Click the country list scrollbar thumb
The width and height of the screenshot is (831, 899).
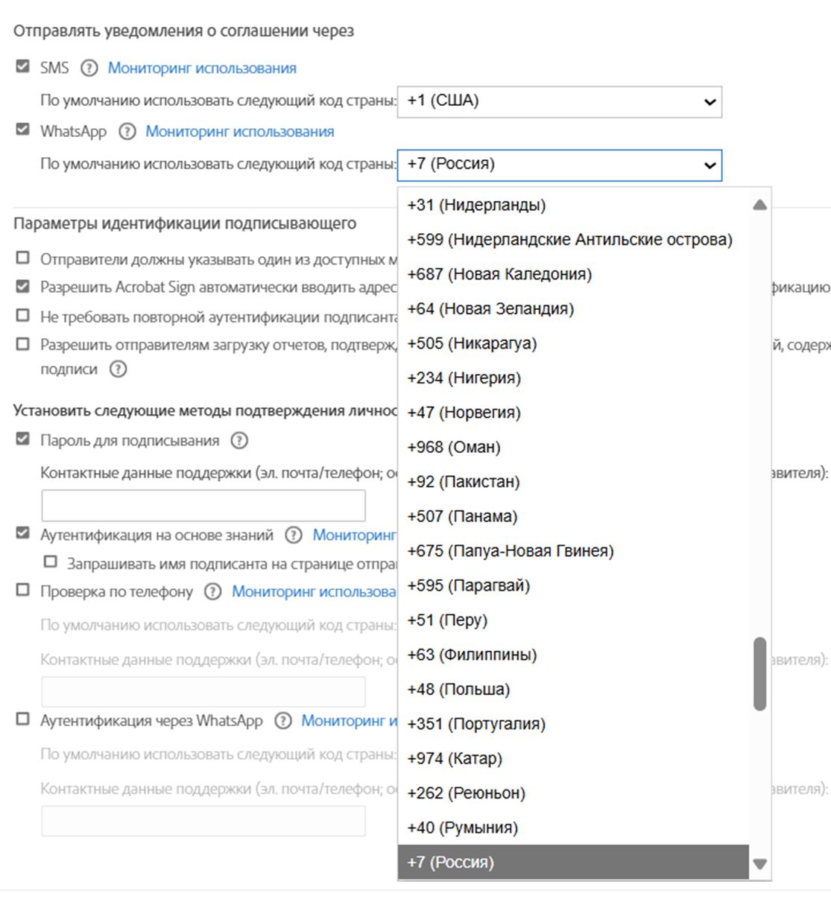pos(759,673)
